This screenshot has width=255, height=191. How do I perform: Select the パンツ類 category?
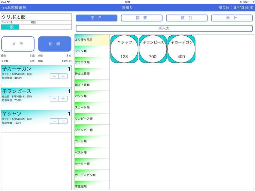92,97
